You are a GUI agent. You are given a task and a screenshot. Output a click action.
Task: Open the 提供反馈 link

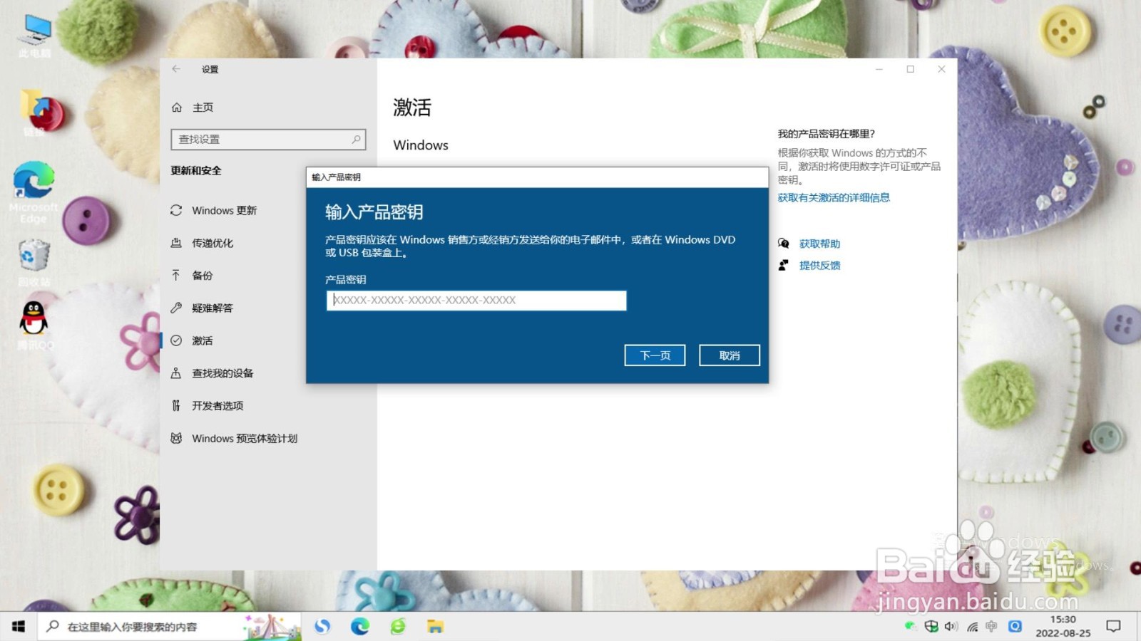(x=819, y=265)
